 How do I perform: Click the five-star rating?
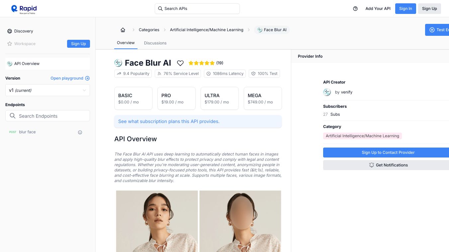(x=201, y=63)
